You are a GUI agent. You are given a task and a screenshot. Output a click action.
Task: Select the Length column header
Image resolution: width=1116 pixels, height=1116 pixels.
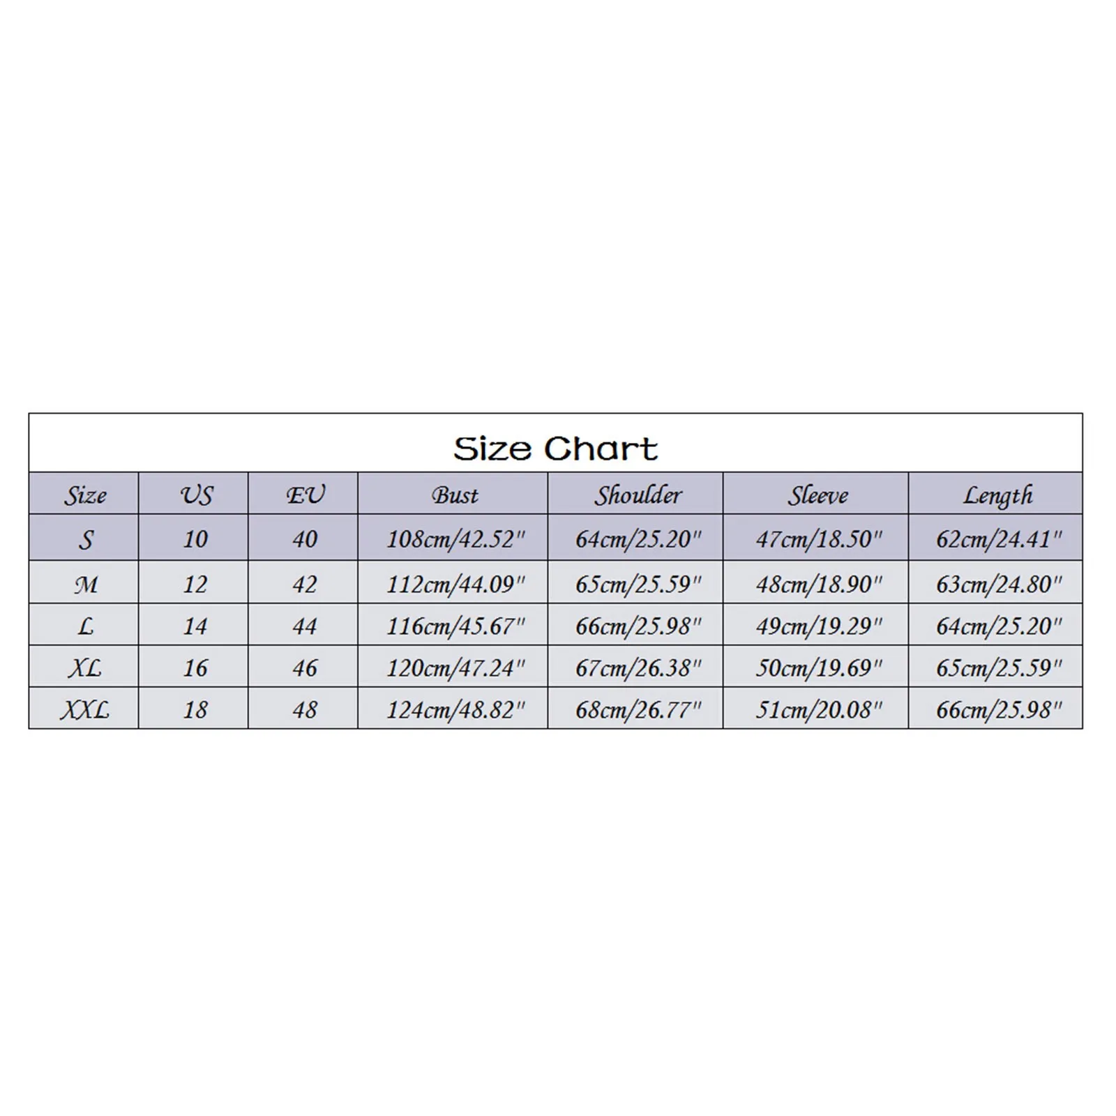[997, 495]
